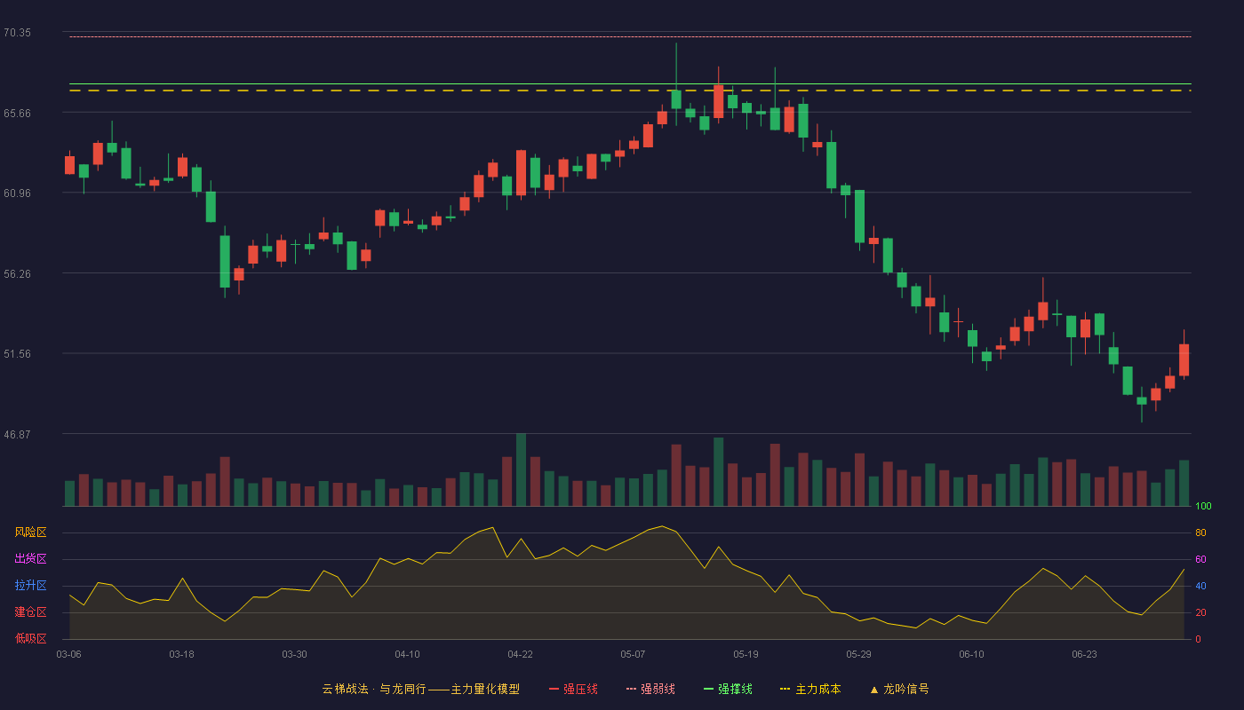Click the 46.87 price axis label
This screenshot has width=1244, height=710.
[17, 435]
